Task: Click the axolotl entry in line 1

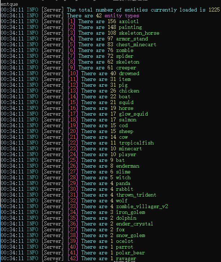Action: (129, 22)
